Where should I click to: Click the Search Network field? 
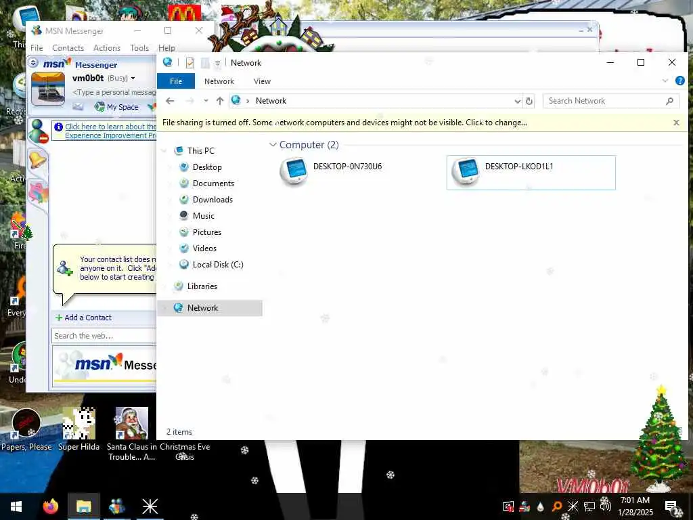pyautogui.click(x=606, y=101)
